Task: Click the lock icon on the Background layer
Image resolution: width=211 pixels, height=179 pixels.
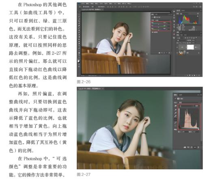Action: pyautogui.click(x=199, y=53)
